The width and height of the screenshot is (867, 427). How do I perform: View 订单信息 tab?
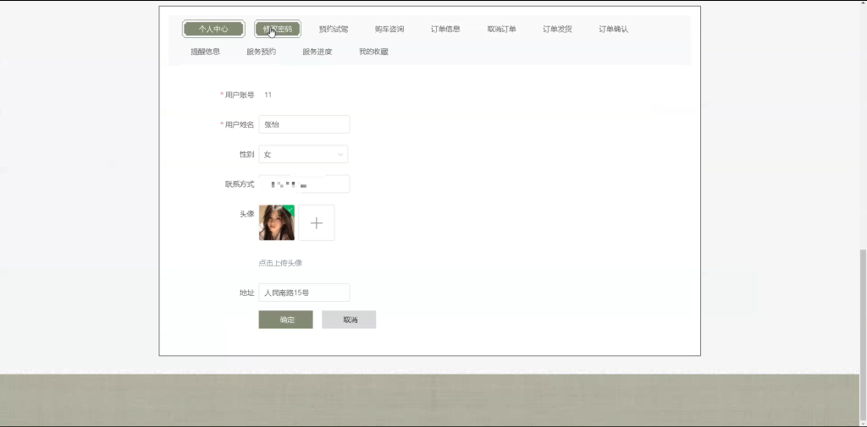pyautogui.click(x=445, y=29)
